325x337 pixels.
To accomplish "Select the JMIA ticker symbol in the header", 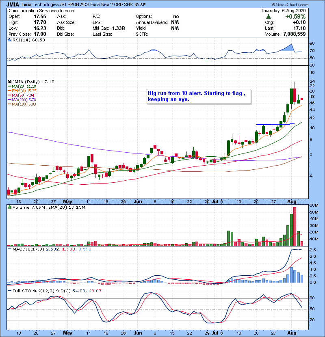I will point(13,4).
